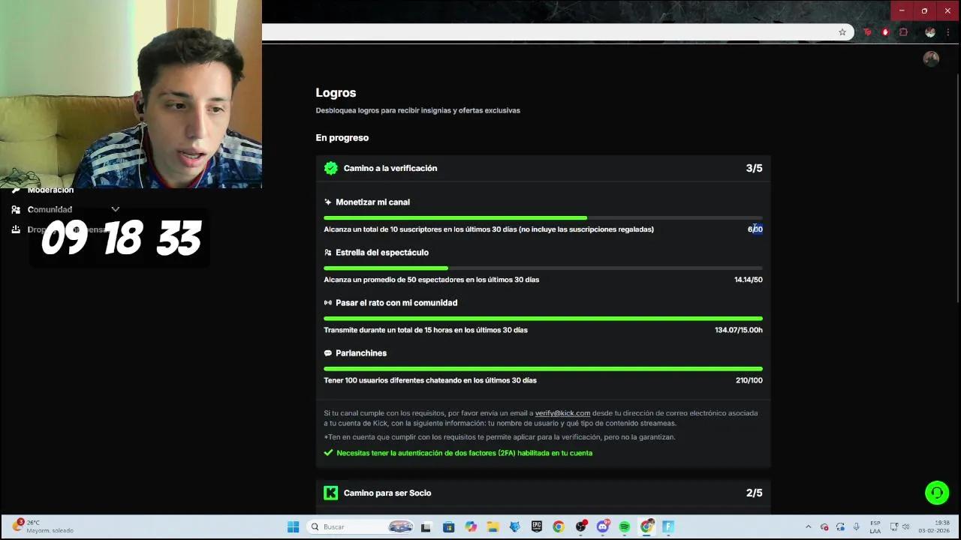
Task: Open the Chrome profile avatar in toolbar
Action: [x=930, y=32]
